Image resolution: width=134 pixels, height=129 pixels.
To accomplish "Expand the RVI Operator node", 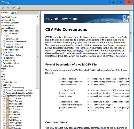I will [4, 112].
